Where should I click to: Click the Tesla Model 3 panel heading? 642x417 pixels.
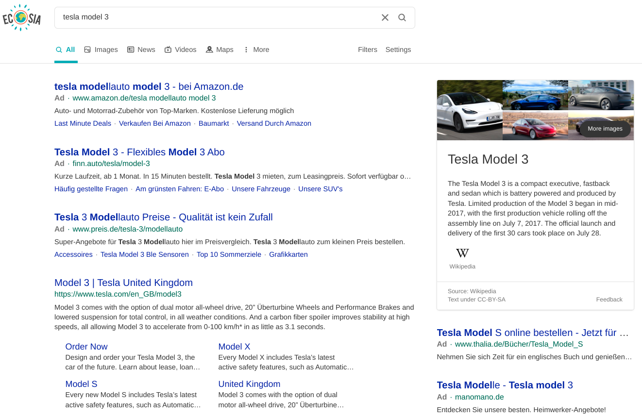point(488,159)
